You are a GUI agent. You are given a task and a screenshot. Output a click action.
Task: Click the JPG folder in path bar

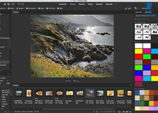(x=60, y=8)
